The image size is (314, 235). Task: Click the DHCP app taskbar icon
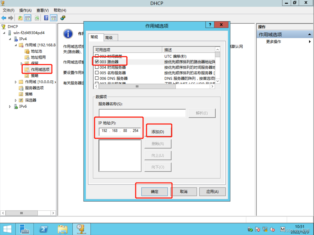click(x=81, y=229)
